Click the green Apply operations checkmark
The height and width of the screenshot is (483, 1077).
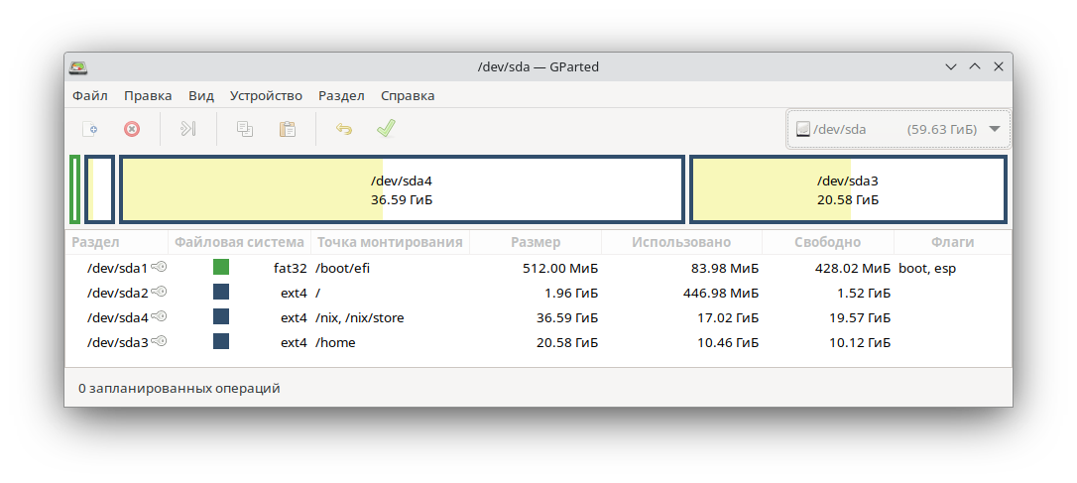386,129
